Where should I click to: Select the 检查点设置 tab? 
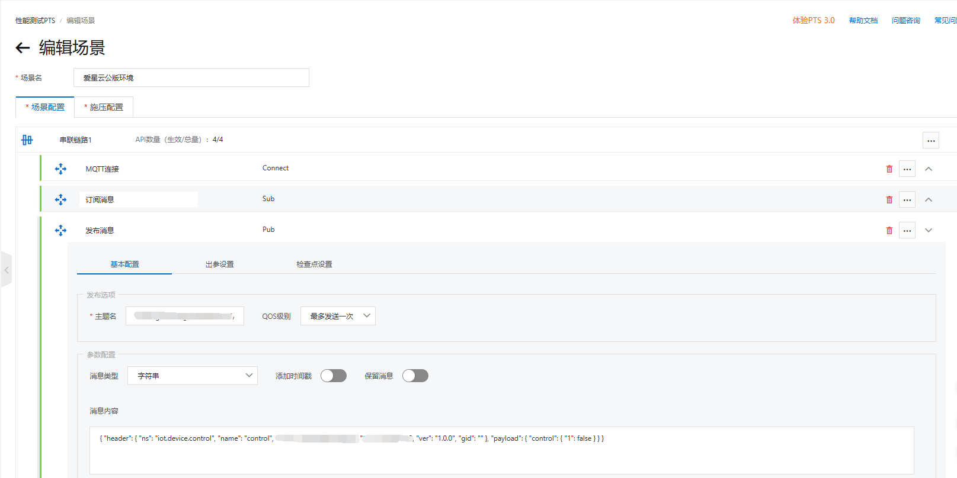[314, 264]
